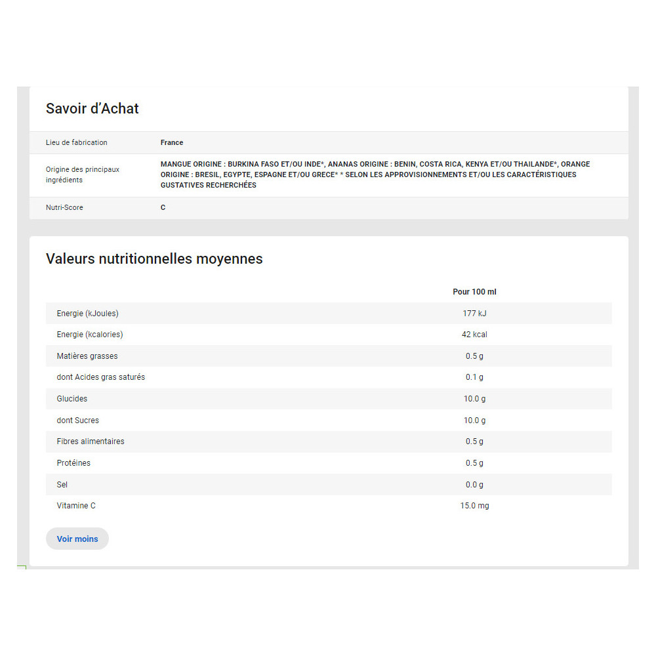
Task: Click the Pour 100 ml column header
Action: click(474, 292)
